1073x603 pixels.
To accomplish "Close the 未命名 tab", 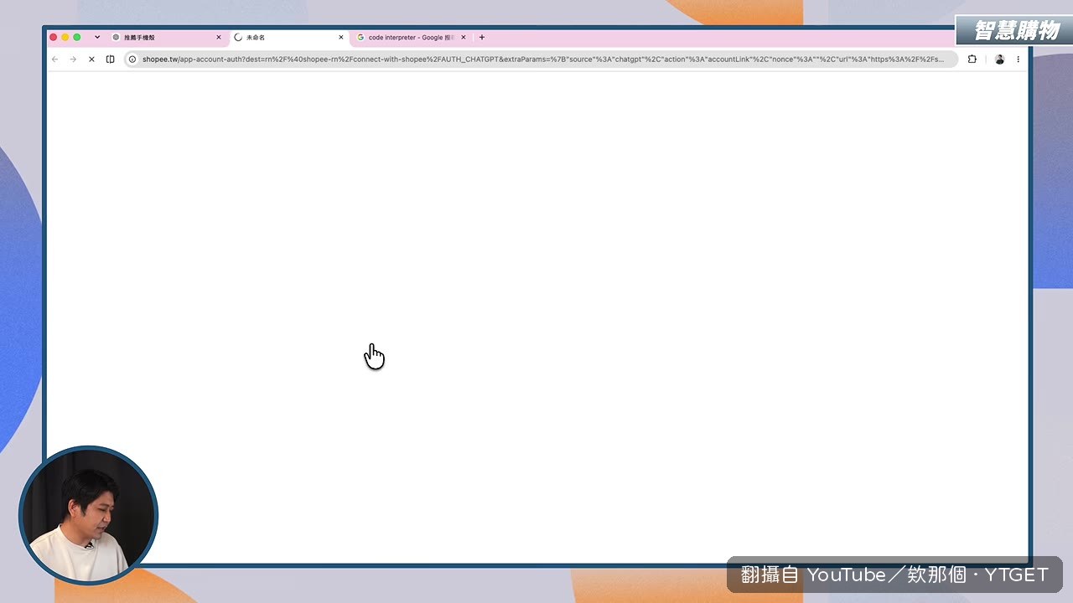I will pyautogui.click(x=341, y=38).
